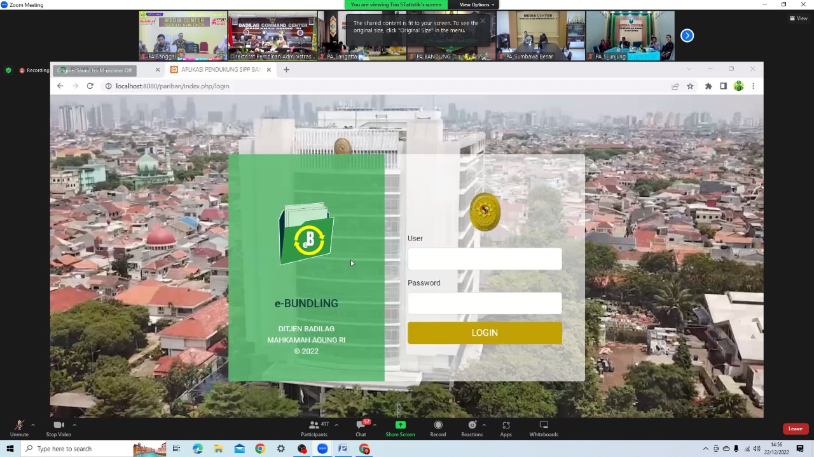Switch to the Aplikasi Pendukung SIPP tab
This screenshot has width=814, height=457.
click(x=219, y=70)
